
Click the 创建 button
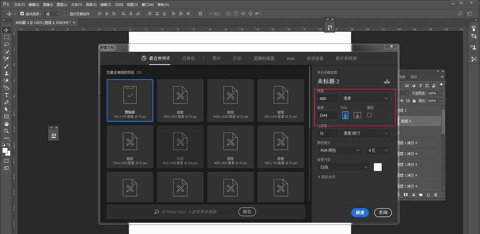click(360, 212)
